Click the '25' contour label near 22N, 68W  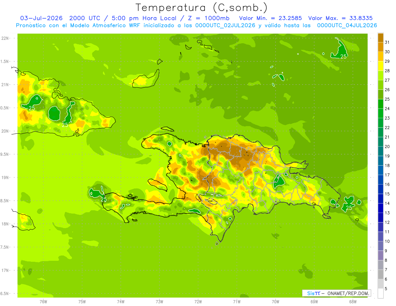tap(344, 56)
